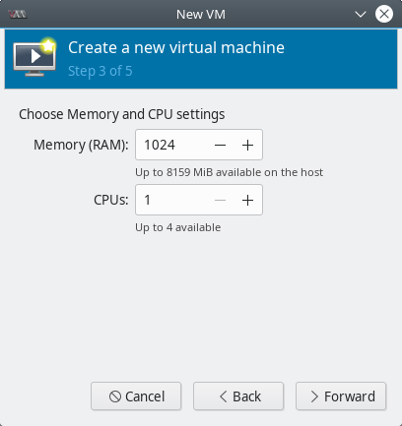
Task: Click the Memory (RAM) label
Action: [81, 145]
